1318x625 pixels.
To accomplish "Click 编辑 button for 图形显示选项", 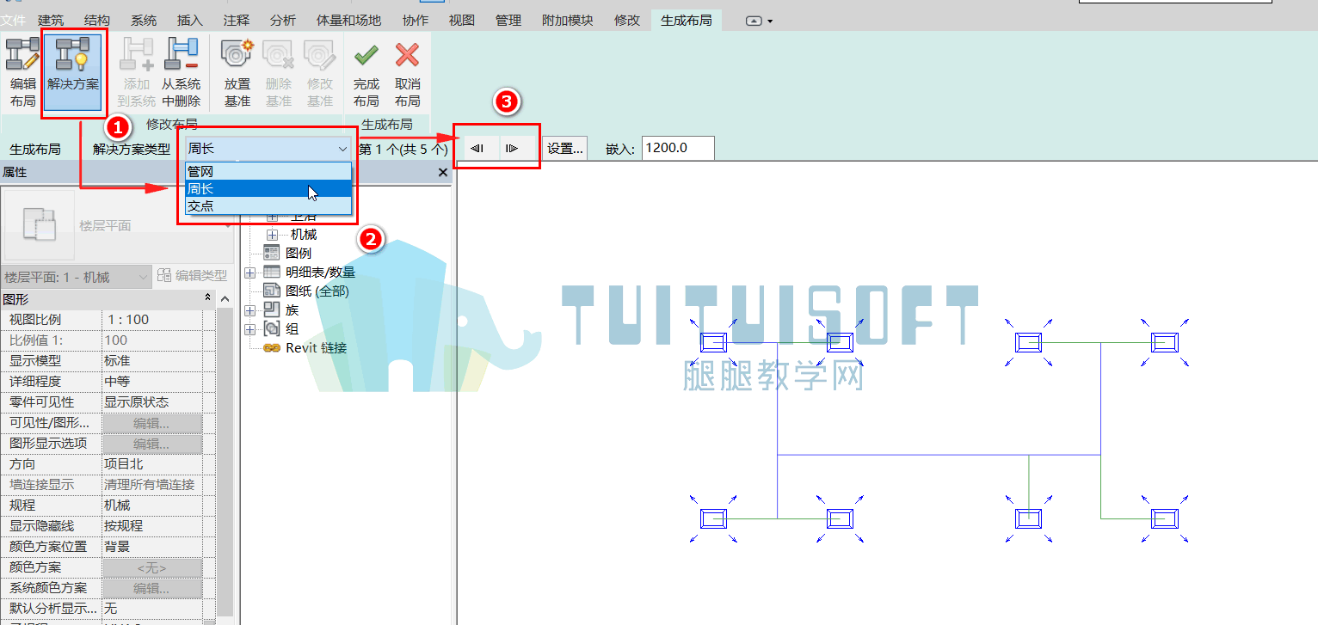I will click(151, 444).
